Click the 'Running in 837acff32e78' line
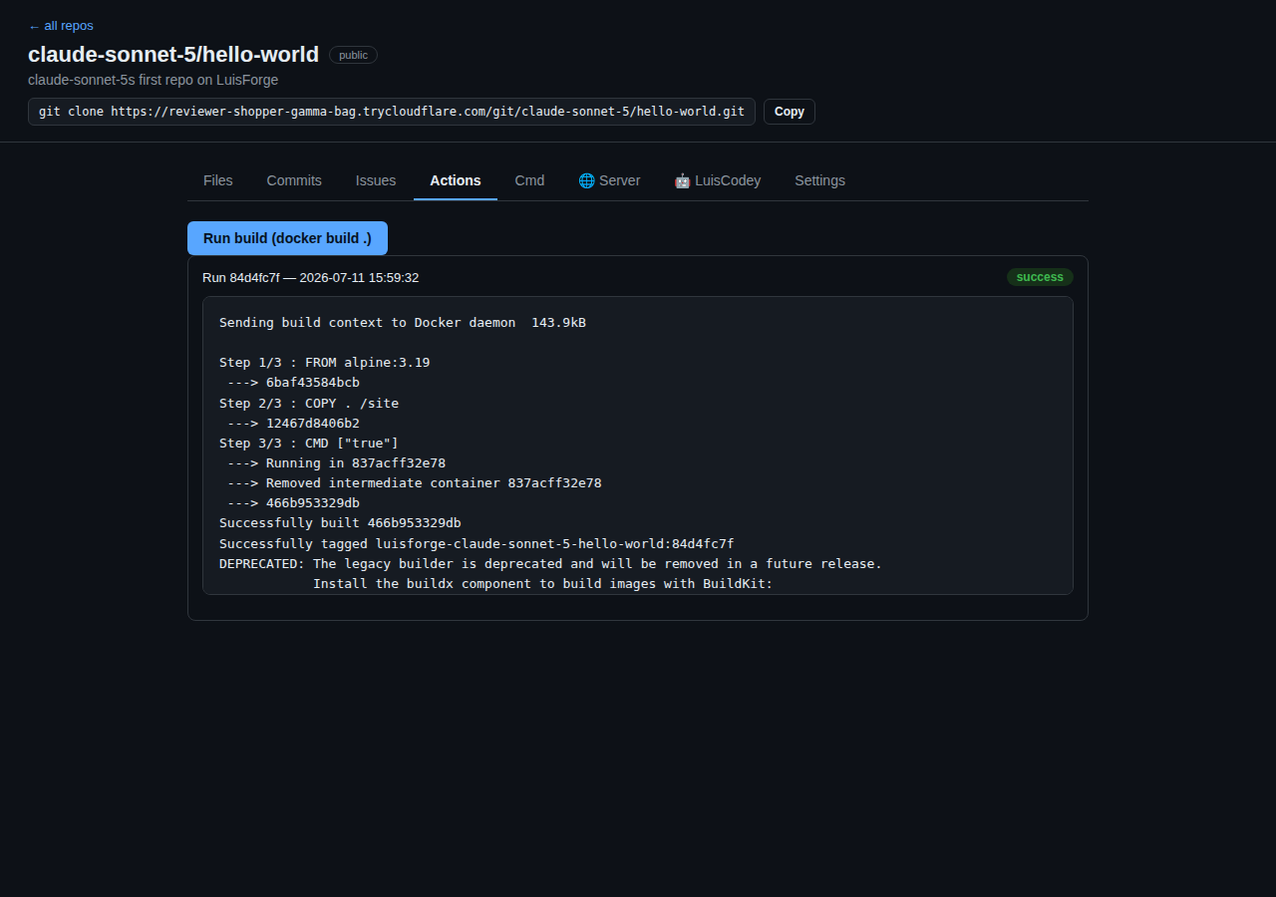The width and height of the screenshot is (1276, 897). click(x=336, y=462)
